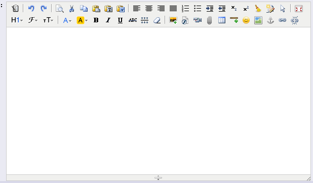Screen dimensions: 313x183
Task: Open the H1 paragraph format dropdown
Action: click(x=17, y=20)
